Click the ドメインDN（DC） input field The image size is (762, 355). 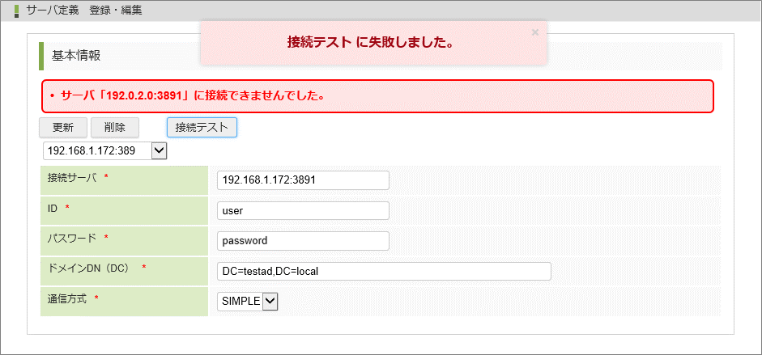[x=384, y=271]
